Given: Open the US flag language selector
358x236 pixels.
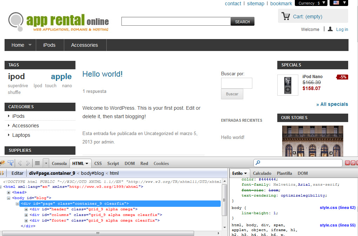Looking at the screenshot, I should (339, 3).
